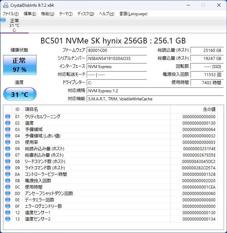
Task: Click raw value 0000000002D20
Action: [199, 180]
